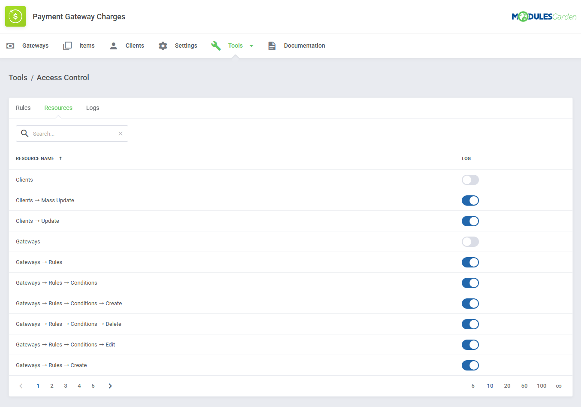Viewport: 581px width, 407px height.
Task: Sort by Resource Name using the arrow
Action: coord(60,158)
